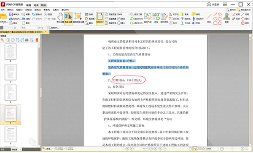Select the Hand tool
The image size is (253, 153).
click(60, 18)
